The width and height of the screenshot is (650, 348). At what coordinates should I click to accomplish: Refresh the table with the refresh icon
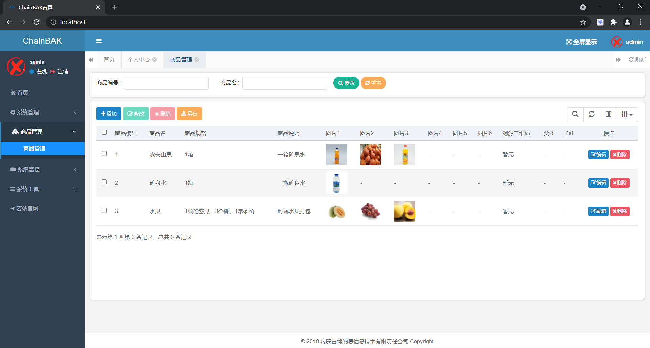(591, 114)
